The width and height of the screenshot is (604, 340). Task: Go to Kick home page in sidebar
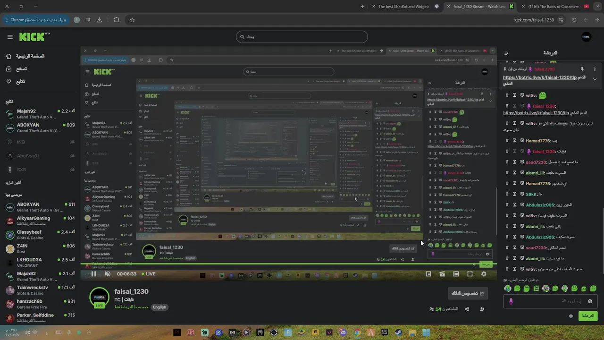coord(25,56)
